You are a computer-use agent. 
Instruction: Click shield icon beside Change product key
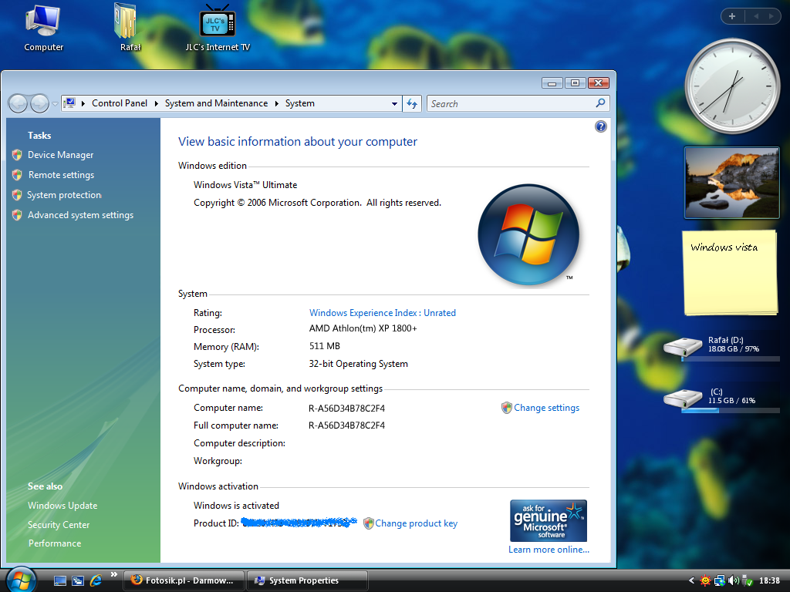coord(368,523)
